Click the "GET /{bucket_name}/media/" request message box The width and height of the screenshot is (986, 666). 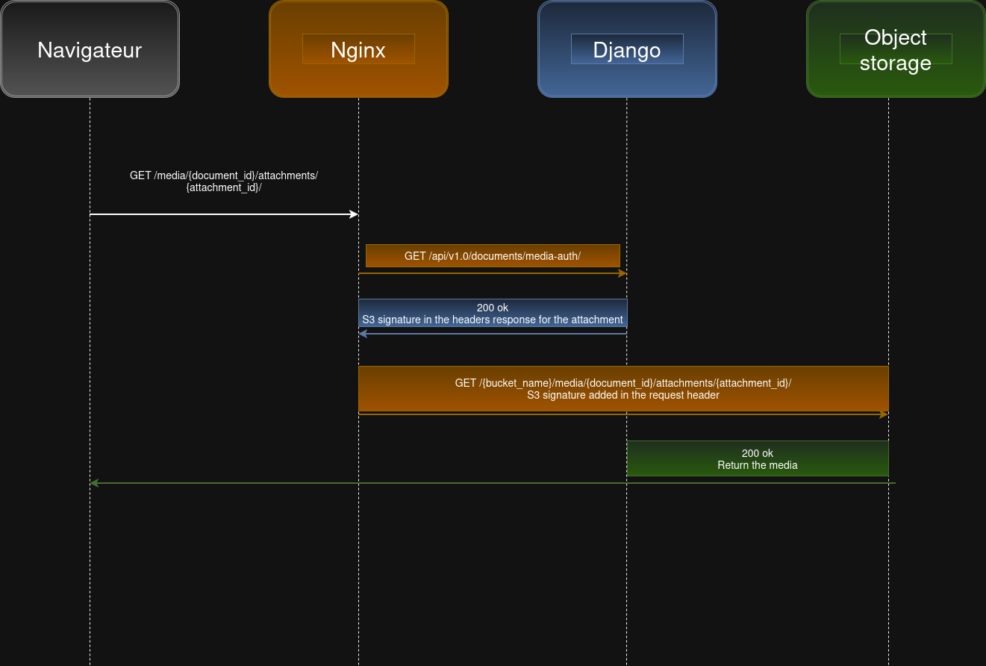point(623,389)
